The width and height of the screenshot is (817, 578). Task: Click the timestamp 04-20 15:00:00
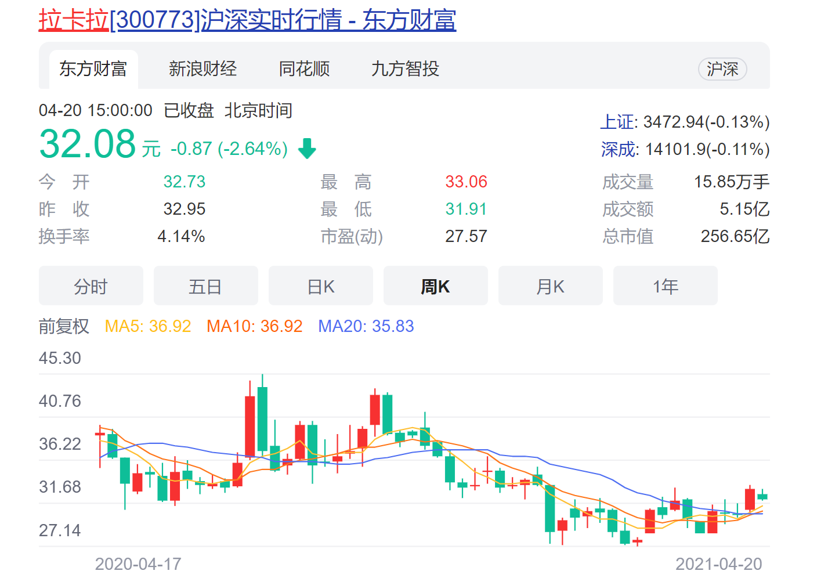click(96, 110)
